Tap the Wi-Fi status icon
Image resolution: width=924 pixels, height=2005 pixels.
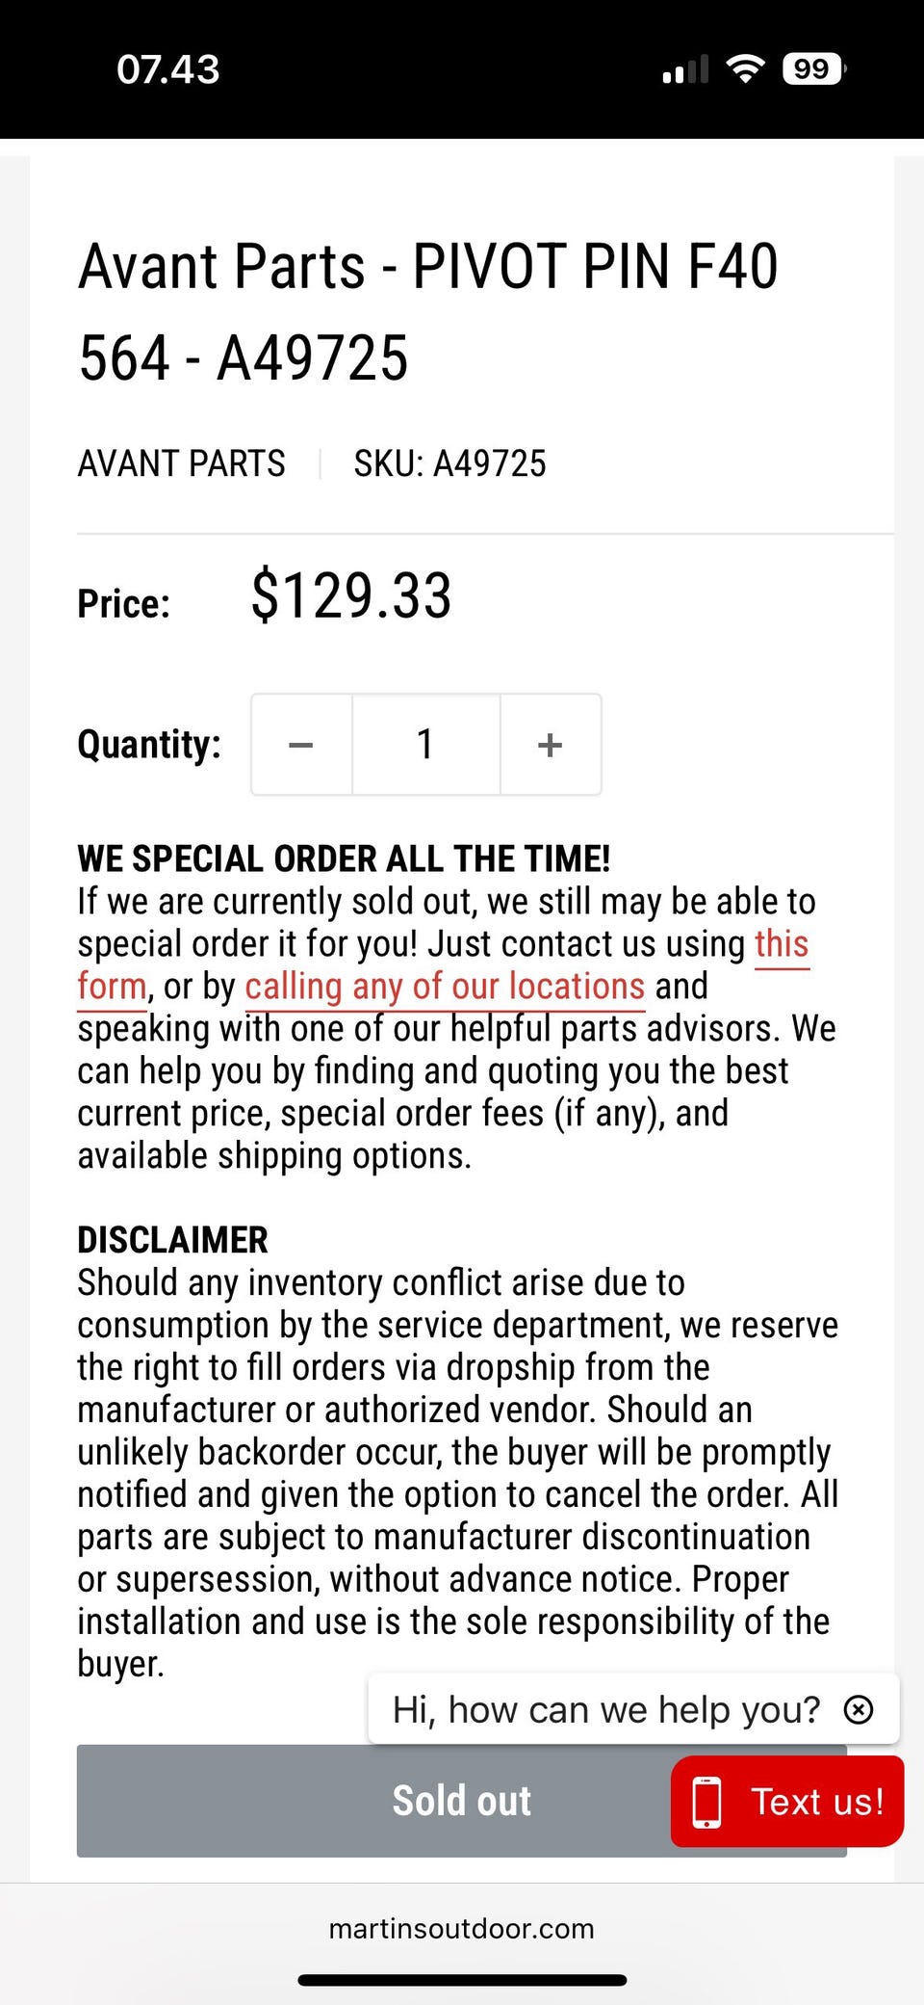pos(745,68)
